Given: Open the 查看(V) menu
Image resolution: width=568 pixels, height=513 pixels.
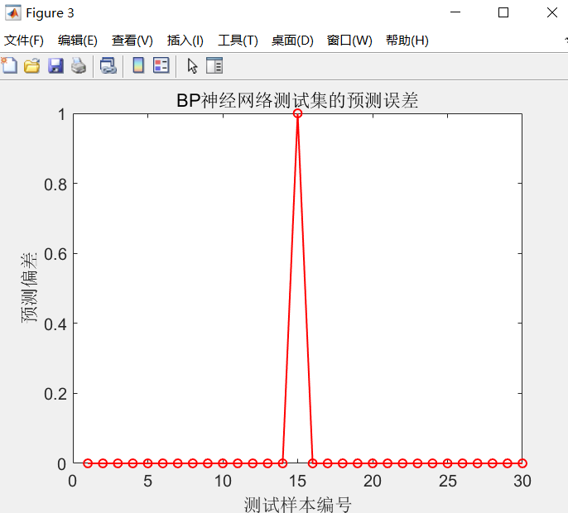Looking at the screenshot, I should [x=132, y=41].
